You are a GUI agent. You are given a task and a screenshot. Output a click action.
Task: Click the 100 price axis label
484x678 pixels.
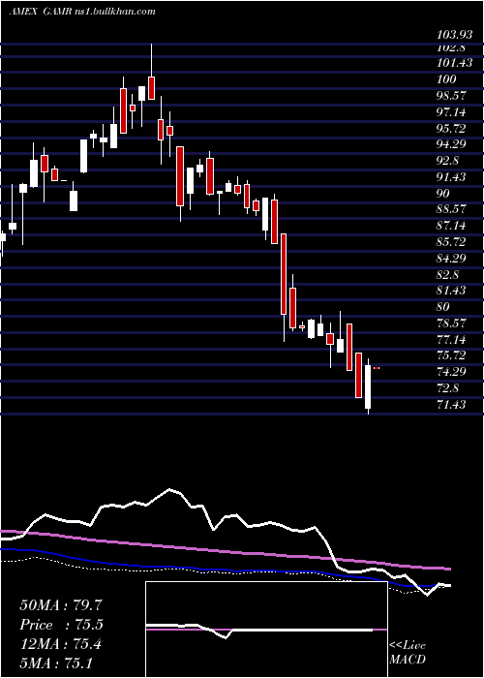pos(446,79)
